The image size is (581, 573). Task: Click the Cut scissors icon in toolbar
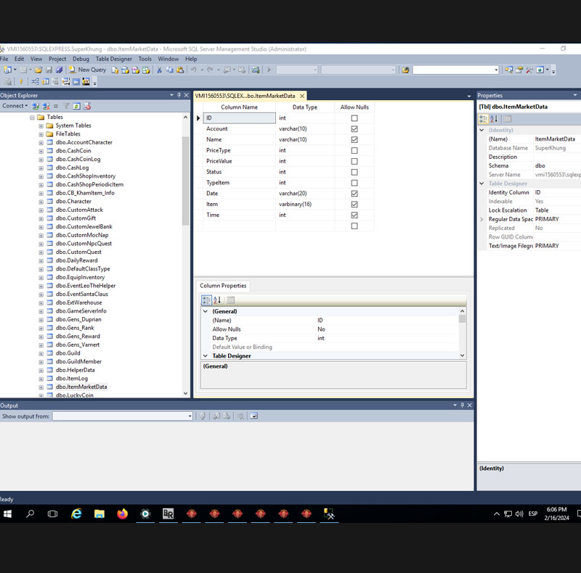point(158,70)
